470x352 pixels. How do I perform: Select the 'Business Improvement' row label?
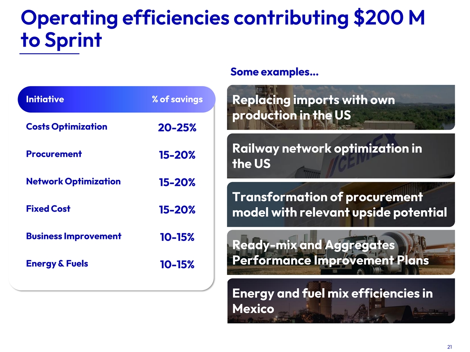click(74, 236)
